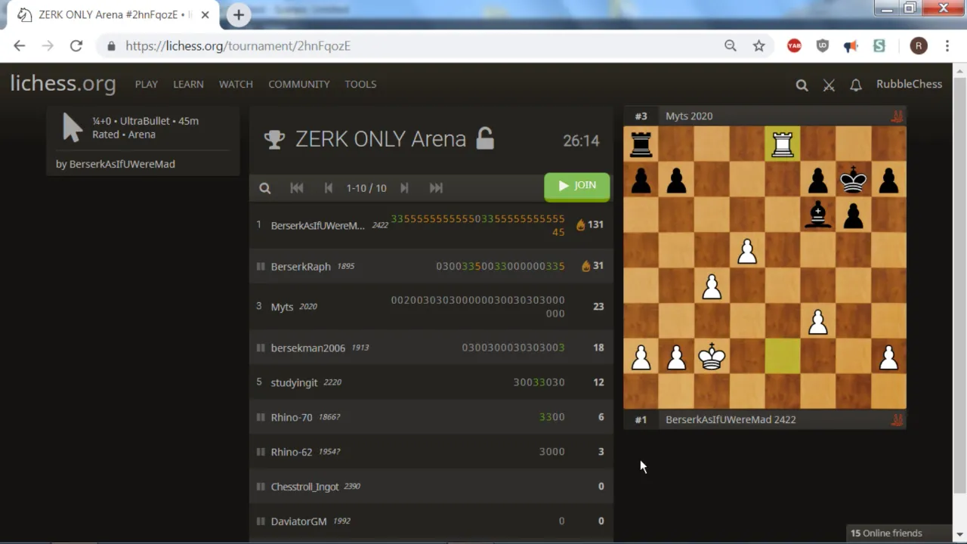This screenshot has width=967, height=544.
Task: Open browser zoom magnifier in address bar
Action: [731, 46]
